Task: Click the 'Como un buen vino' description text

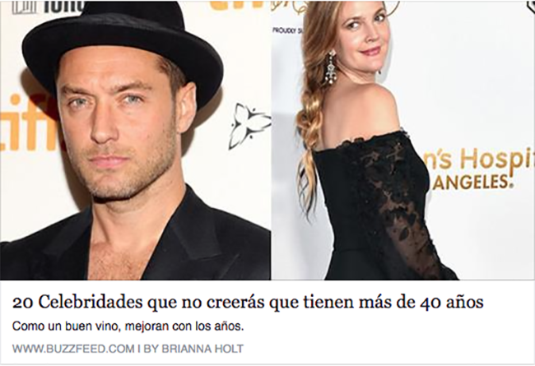Action: pos(128,327)
